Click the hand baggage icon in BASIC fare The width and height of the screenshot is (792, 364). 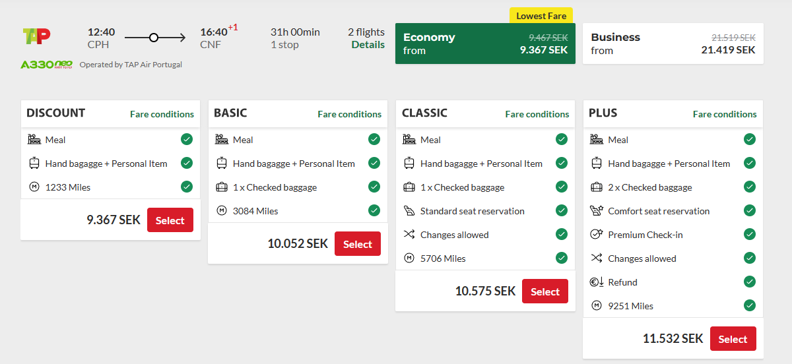(x=222, y=164)
